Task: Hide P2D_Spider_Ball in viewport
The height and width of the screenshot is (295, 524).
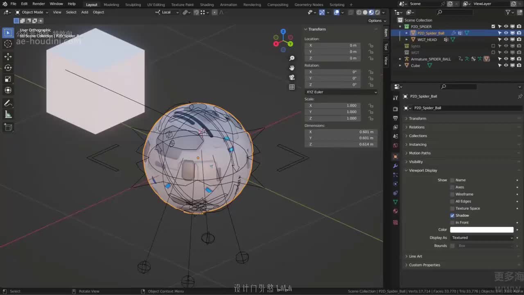Action: [x=506, y=33]
